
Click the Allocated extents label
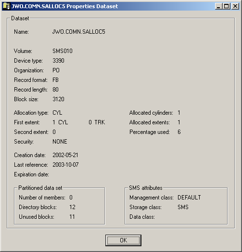[150, 122]
